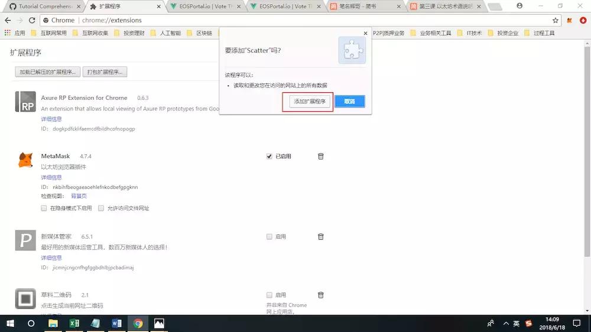The image size is (591, 332).
Task: Open the notification center icon
Action: click(x=577, y=323)
